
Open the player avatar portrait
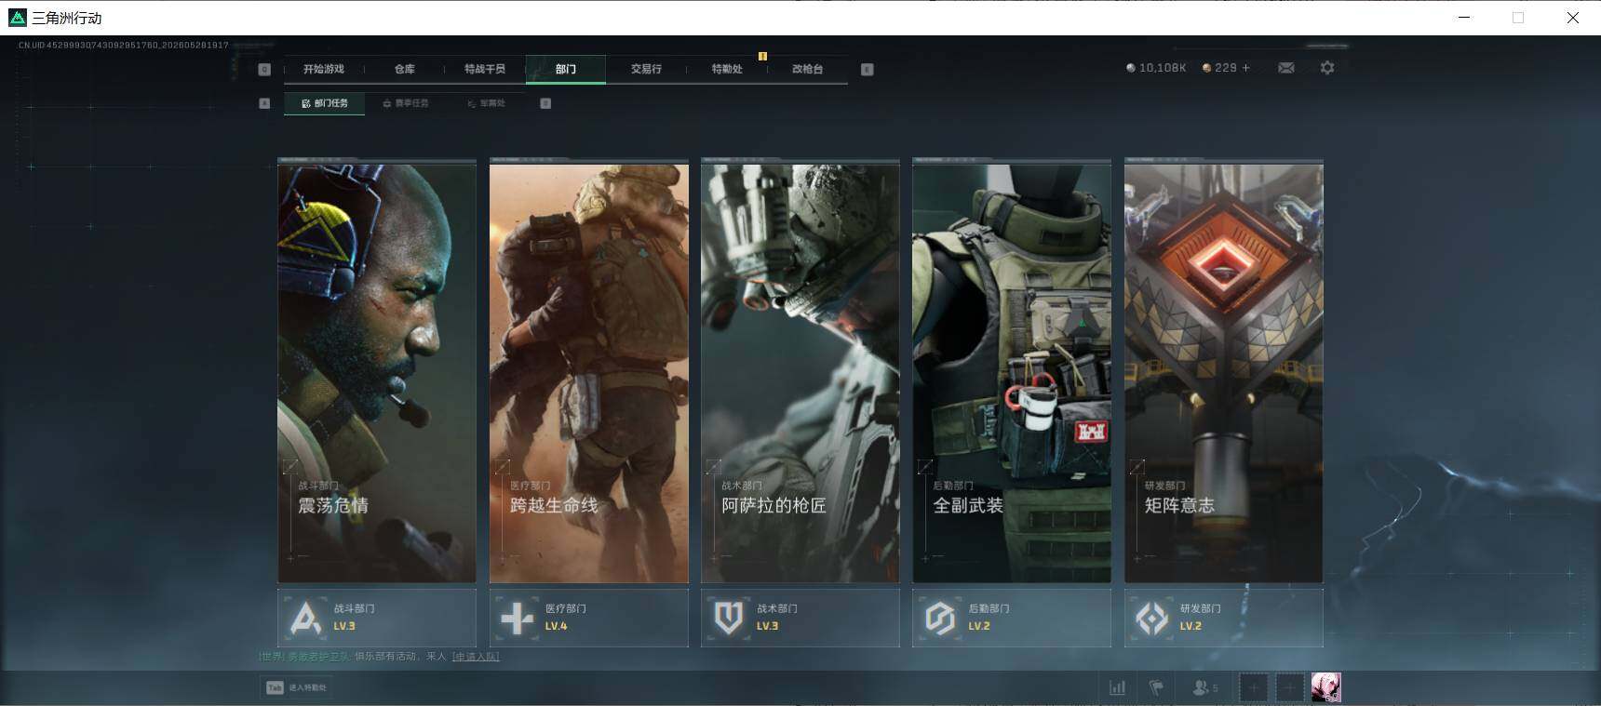[1325, 687]
